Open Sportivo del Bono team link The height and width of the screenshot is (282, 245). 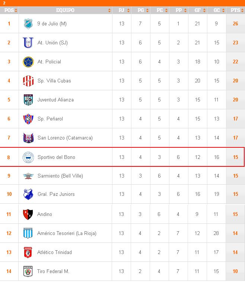click(56, 157)
